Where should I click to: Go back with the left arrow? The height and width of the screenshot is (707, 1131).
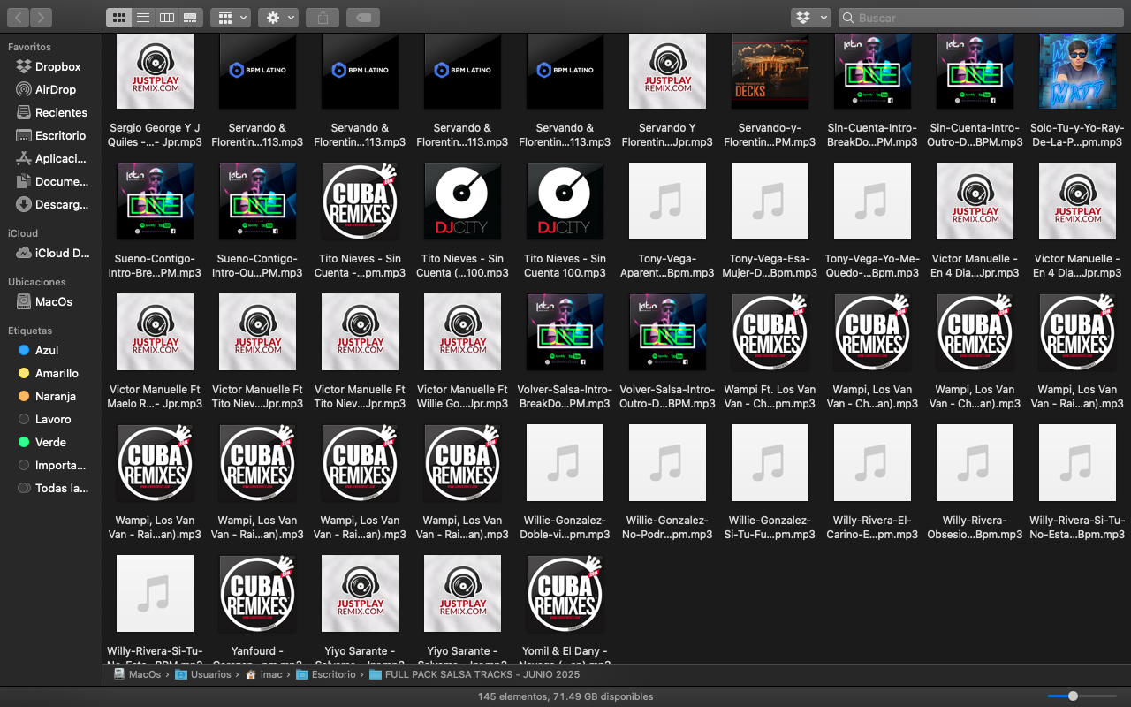point(18,18)
